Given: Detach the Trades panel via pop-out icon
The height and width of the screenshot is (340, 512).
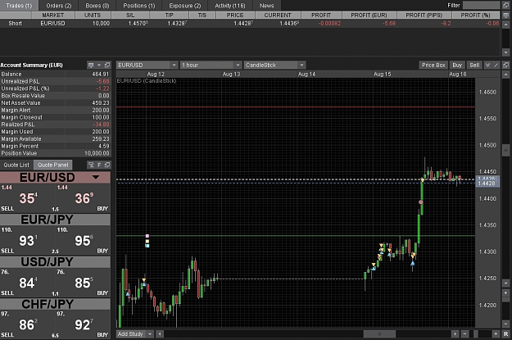Looking at the screenshot, I should pyautogui.click(x=505, y=6).
